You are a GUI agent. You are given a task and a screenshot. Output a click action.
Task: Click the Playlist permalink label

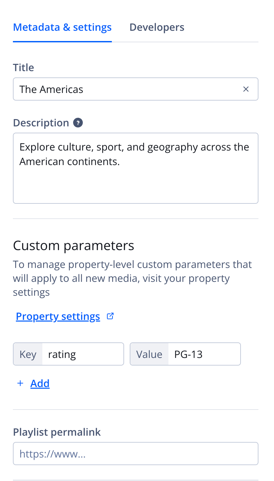click(57, 432)
